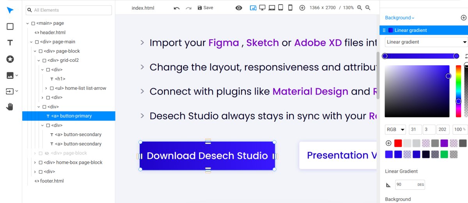Select the Linear gradient background layer
Image resolution: width=468 pixels, height=203 pixels.
pos(424,30)
